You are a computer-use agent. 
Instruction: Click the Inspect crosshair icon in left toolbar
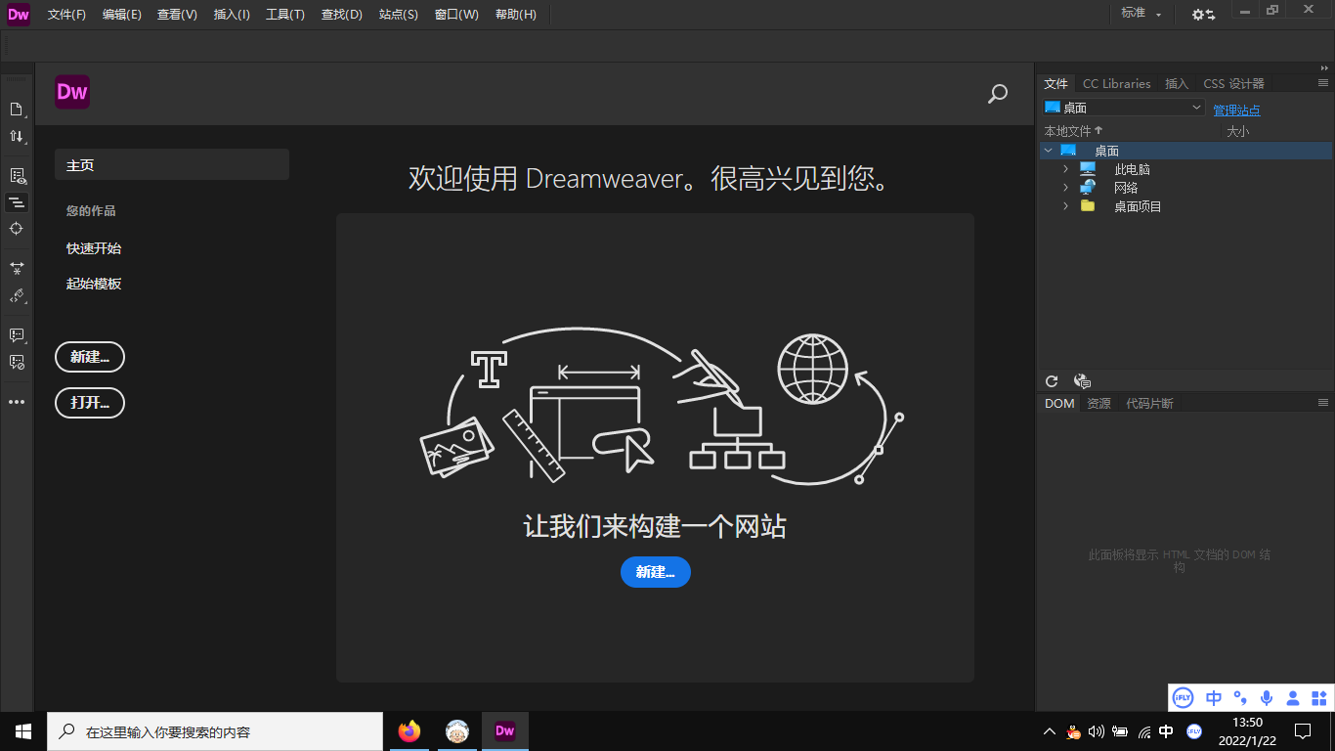(x=16, y=228)
